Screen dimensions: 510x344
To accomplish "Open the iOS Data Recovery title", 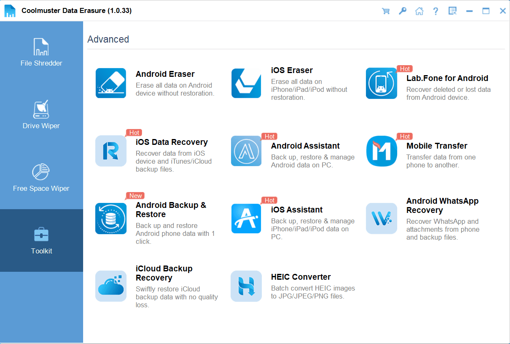I will coord(172,142).
